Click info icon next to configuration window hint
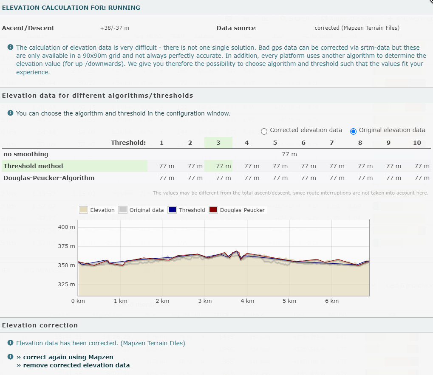 pos(10,113)
